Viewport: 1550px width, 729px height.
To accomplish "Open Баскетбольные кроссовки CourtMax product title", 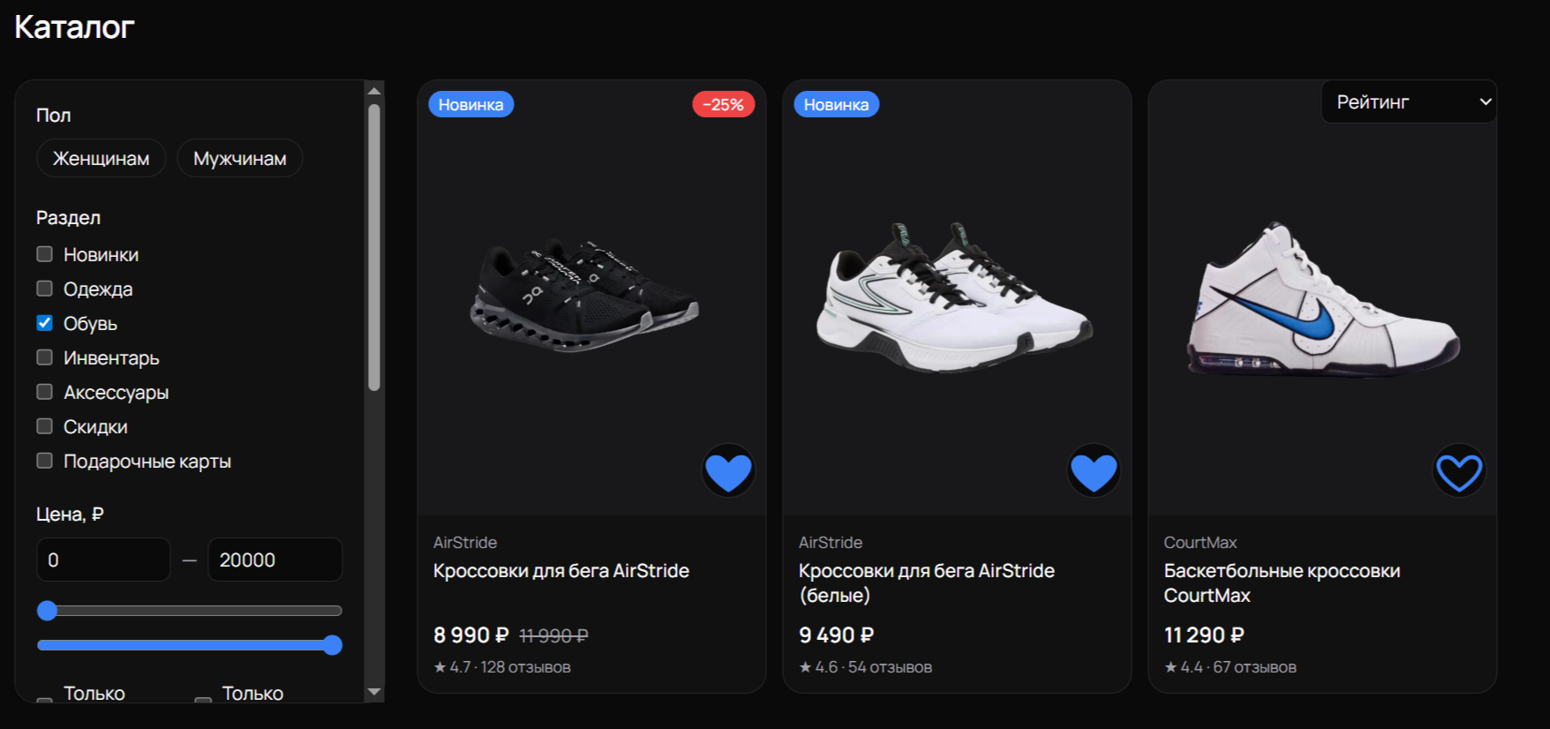I will pyautogui.click(x=1282, y=583).
